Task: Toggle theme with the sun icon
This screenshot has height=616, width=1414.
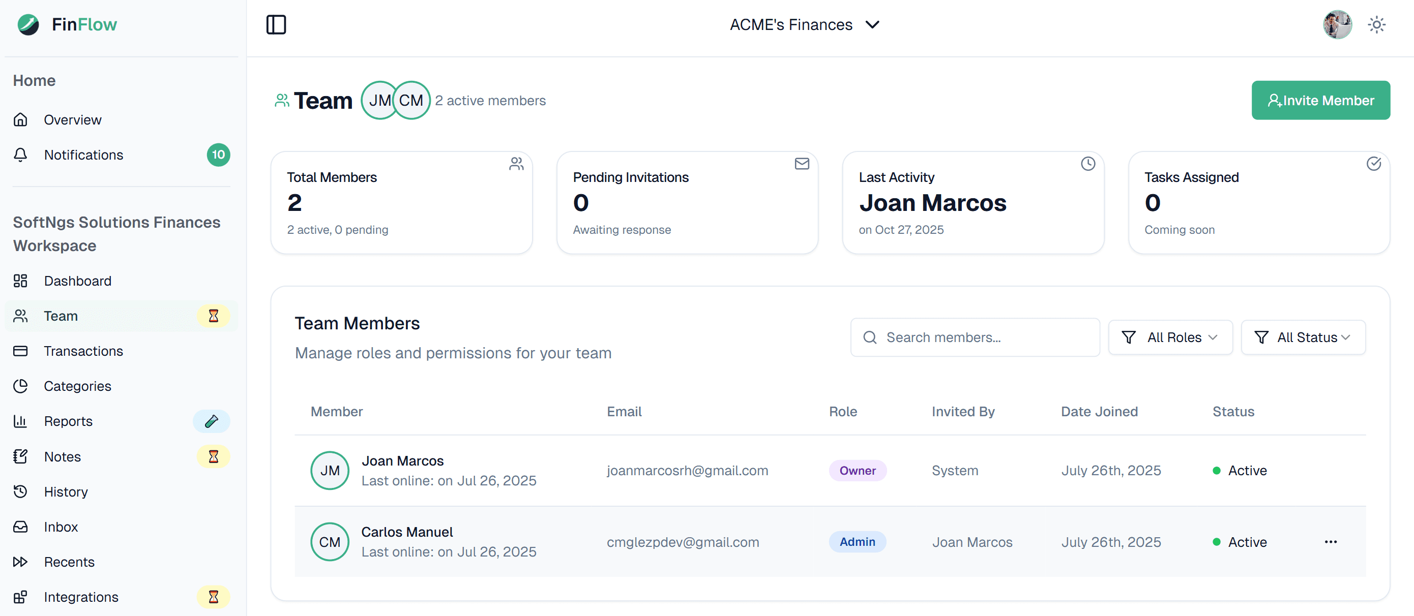Action: point(1377,24)
